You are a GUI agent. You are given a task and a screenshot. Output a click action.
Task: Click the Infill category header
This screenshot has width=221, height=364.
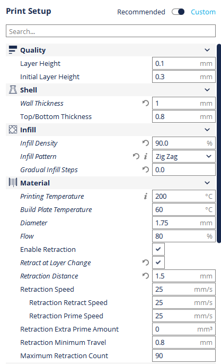pyautogui.click(x=111, y=130)
